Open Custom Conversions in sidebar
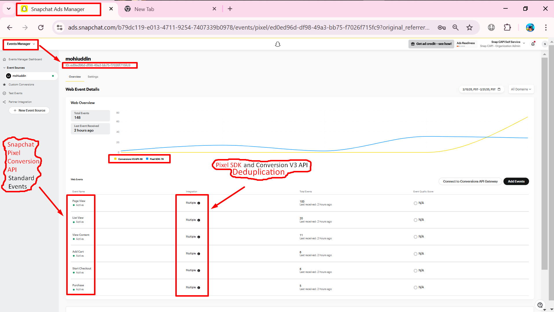Image resolution: width=554 pixels, height=312 pixels. [x=21, y=85]
